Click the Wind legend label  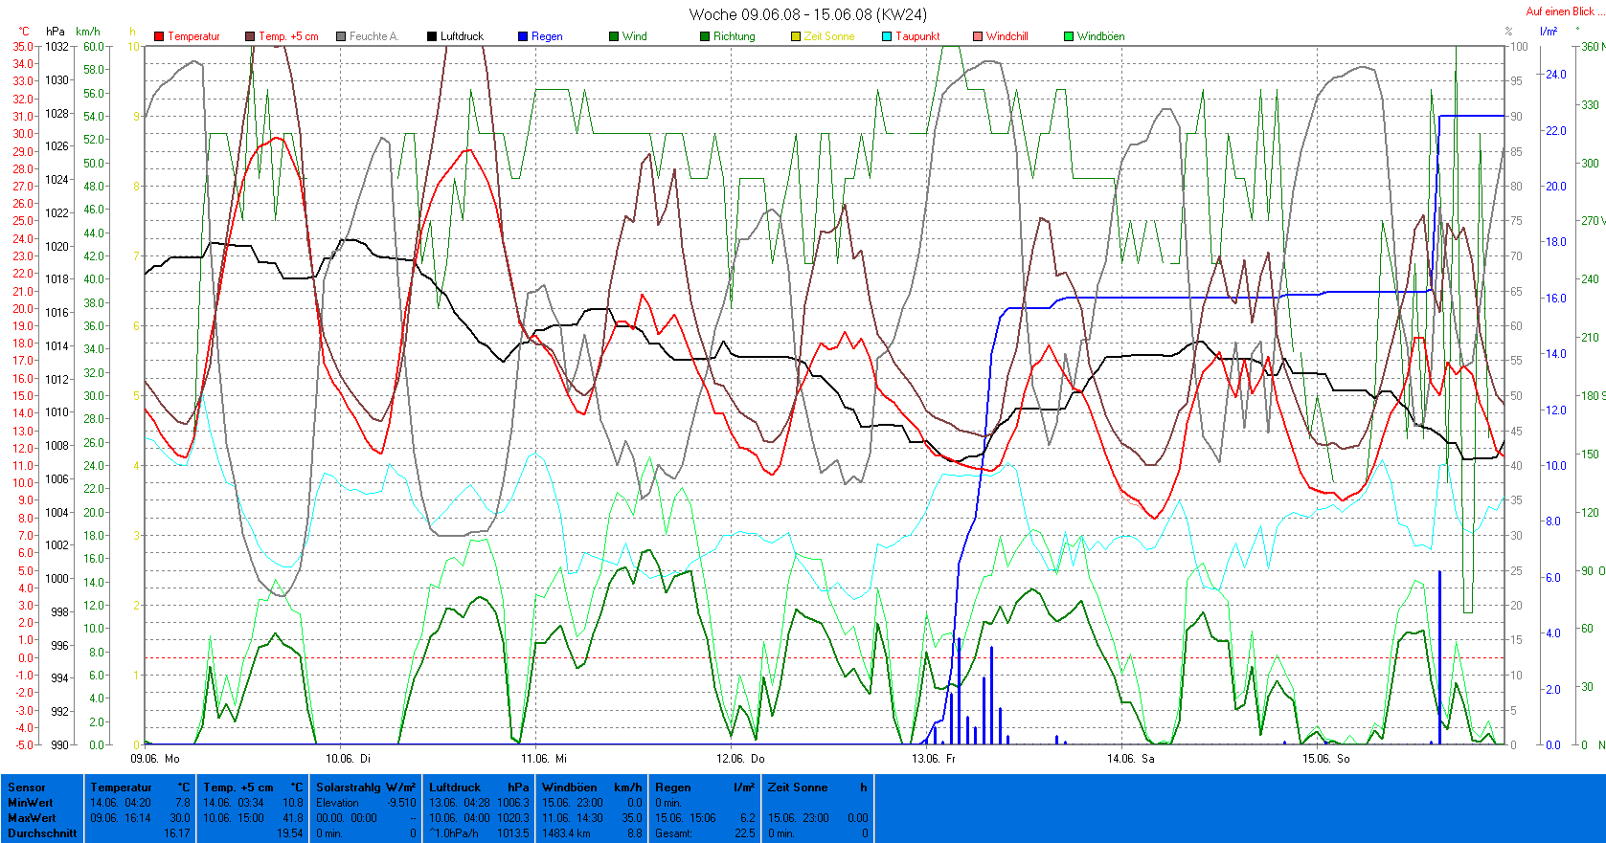[x=634, y=36]
